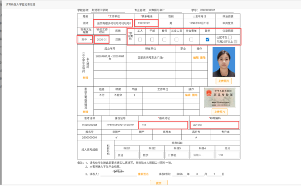This screenshot has height=186, width=301.
Task: Open the 参加工作时间 date picker field
Action: [x=101, y=40]
